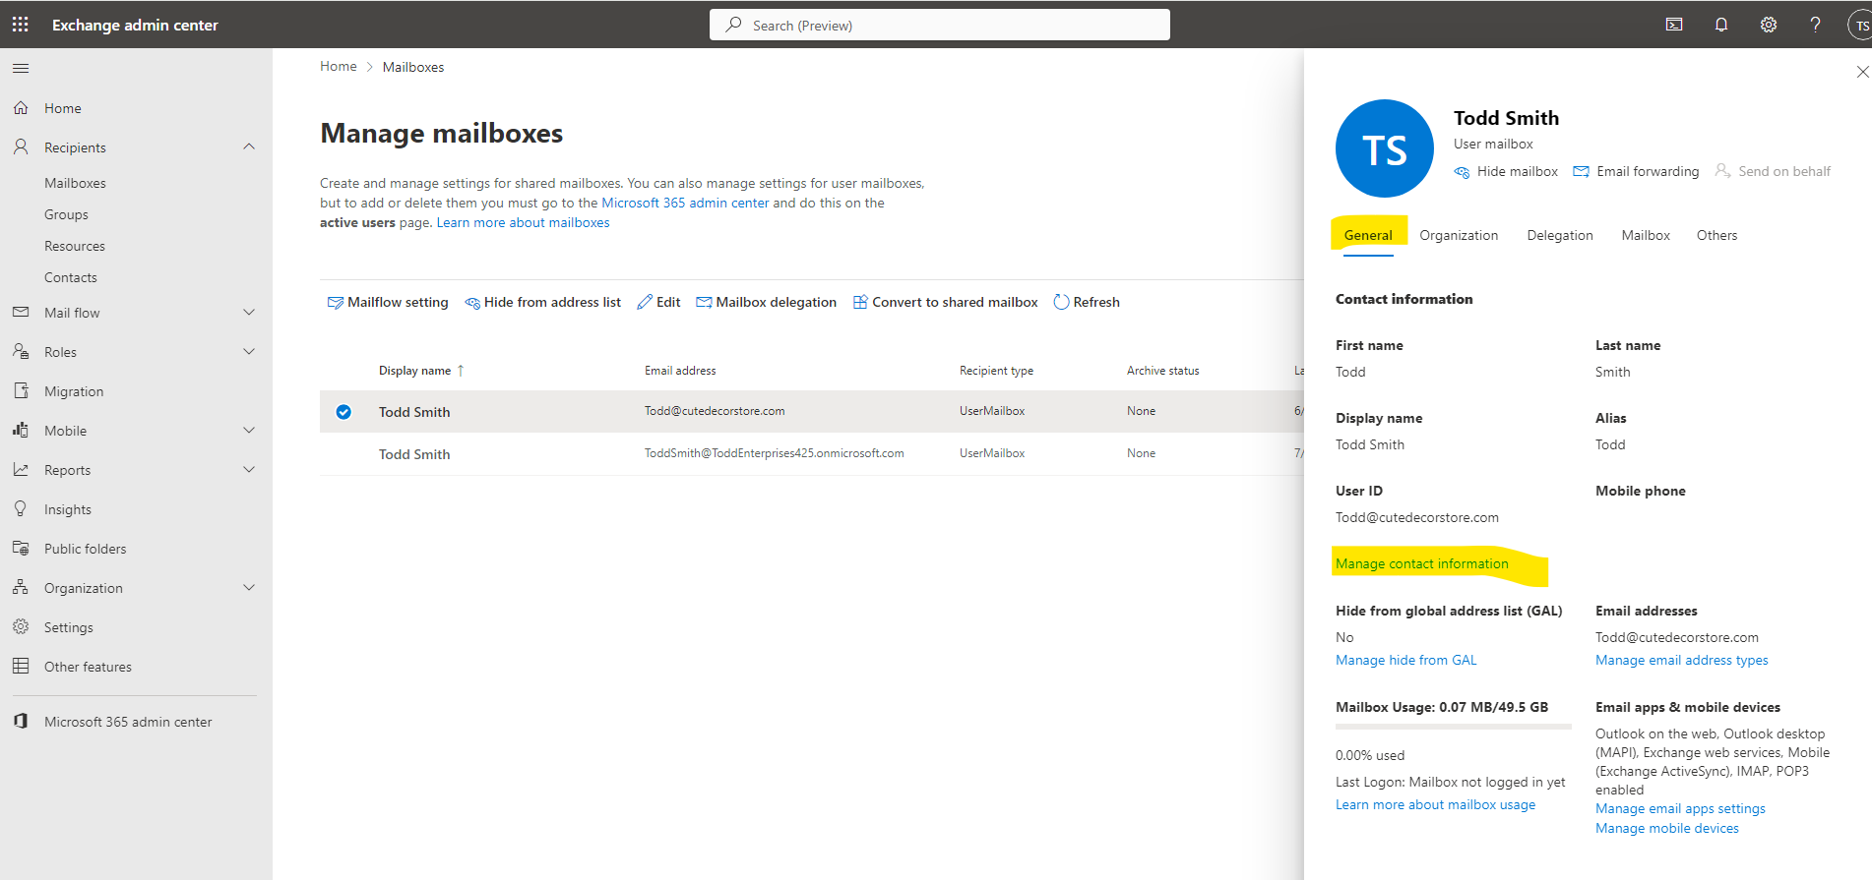The width and height of the screenshot is (1872, 880).
Task: Click Send on behalf in details panel
Action: [x=1773, y=171]
